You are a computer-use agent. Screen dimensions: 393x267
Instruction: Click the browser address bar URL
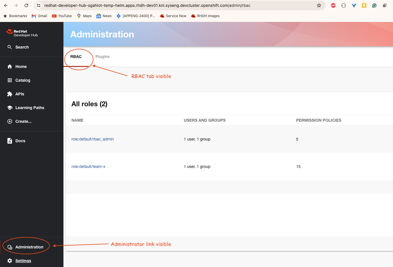pyautogui.click(x=147, y=5)
